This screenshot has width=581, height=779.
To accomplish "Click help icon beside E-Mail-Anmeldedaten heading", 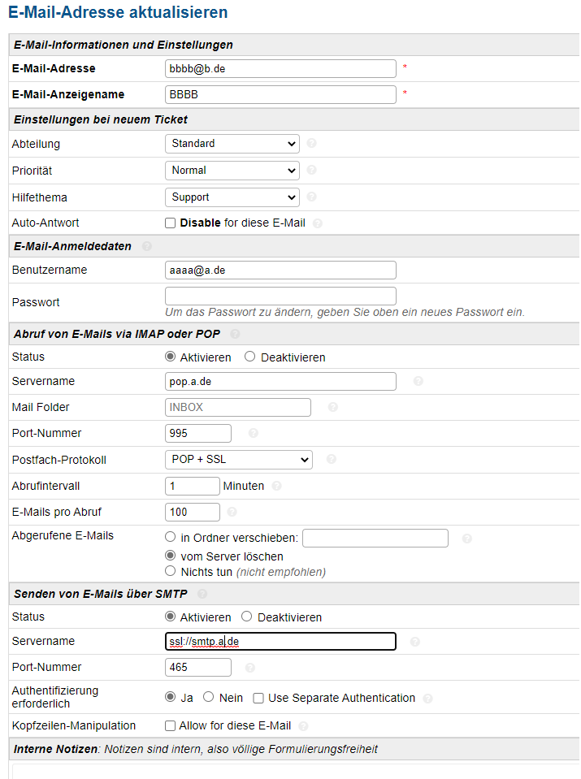I will [147, 246].
